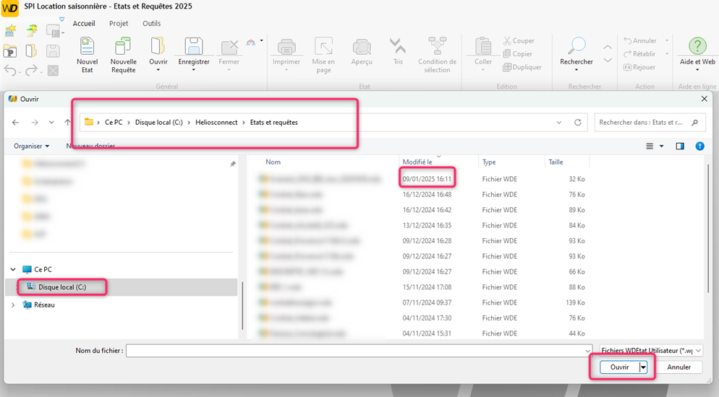Open the Ouvrir button split arrow
719x397 pixels.
[x=642, y=367]
